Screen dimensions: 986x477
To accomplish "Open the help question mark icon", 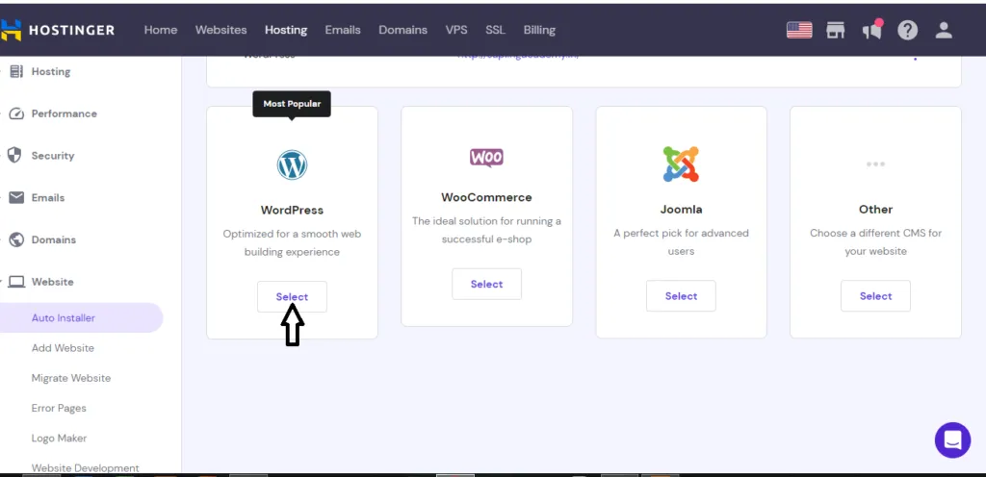I will click(x=907, y=30).
